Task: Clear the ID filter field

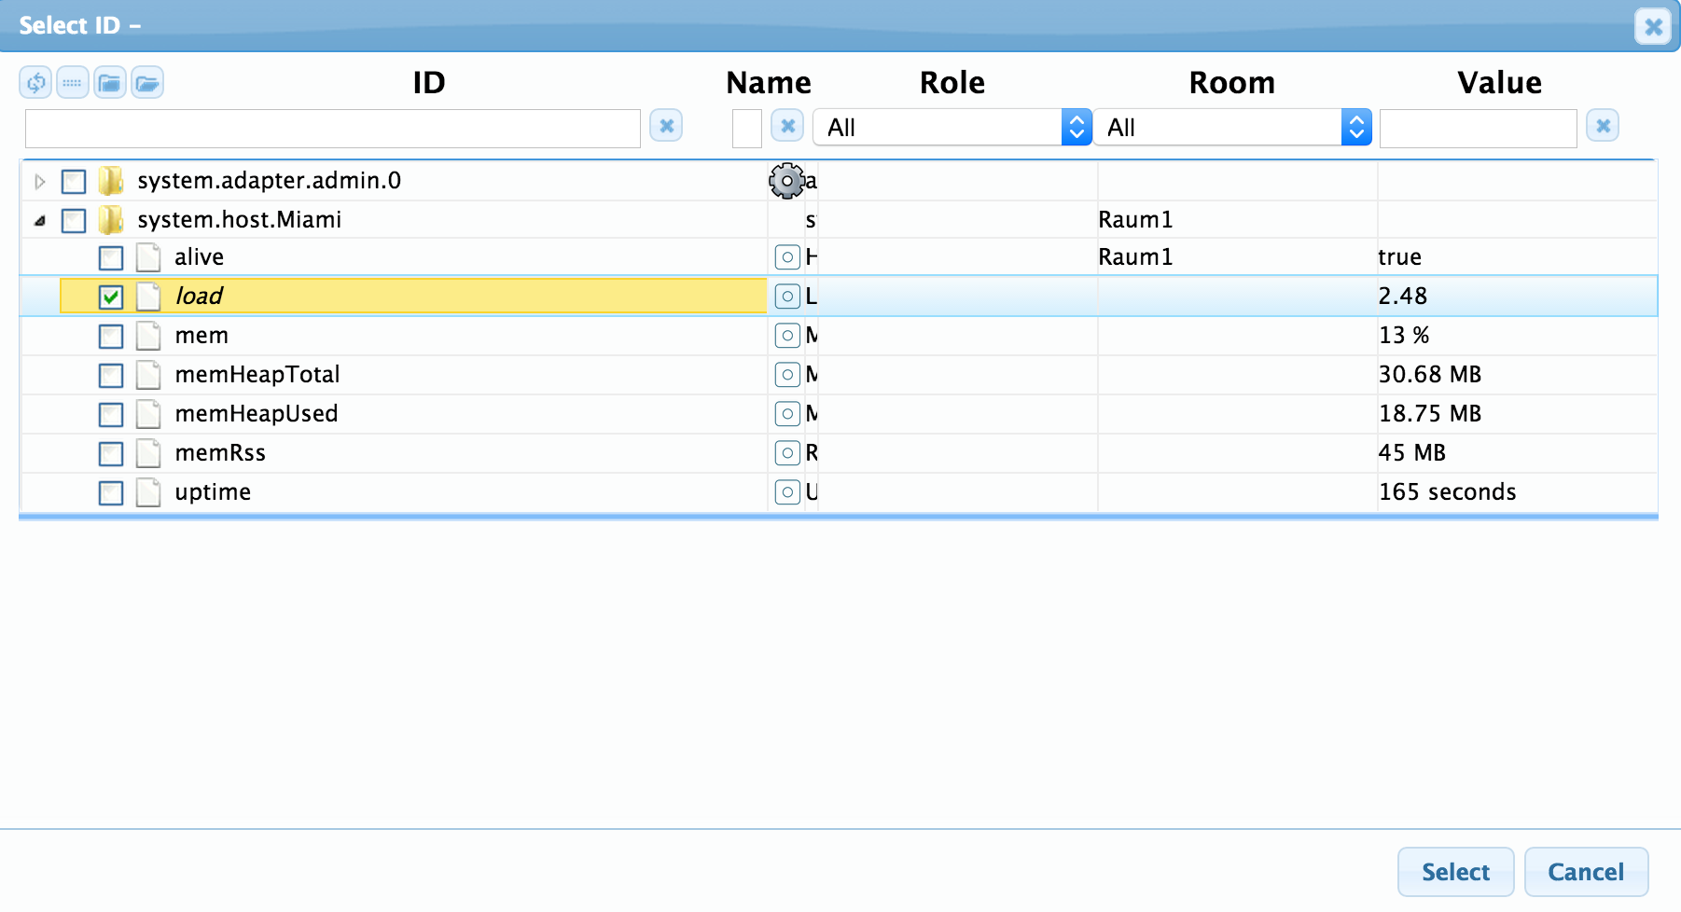Action: [x=666, y=126]
